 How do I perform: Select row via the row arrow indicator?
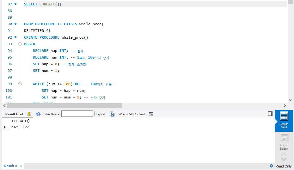coord(5,127)
